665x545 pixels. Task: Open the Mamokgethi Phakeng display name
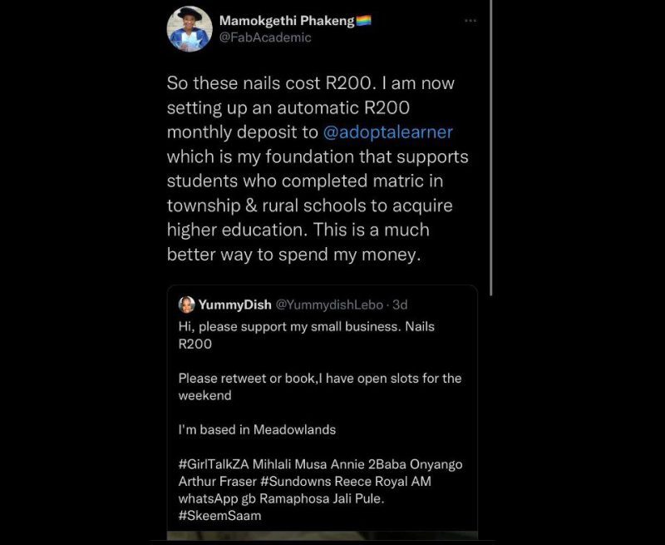[285, 20]
